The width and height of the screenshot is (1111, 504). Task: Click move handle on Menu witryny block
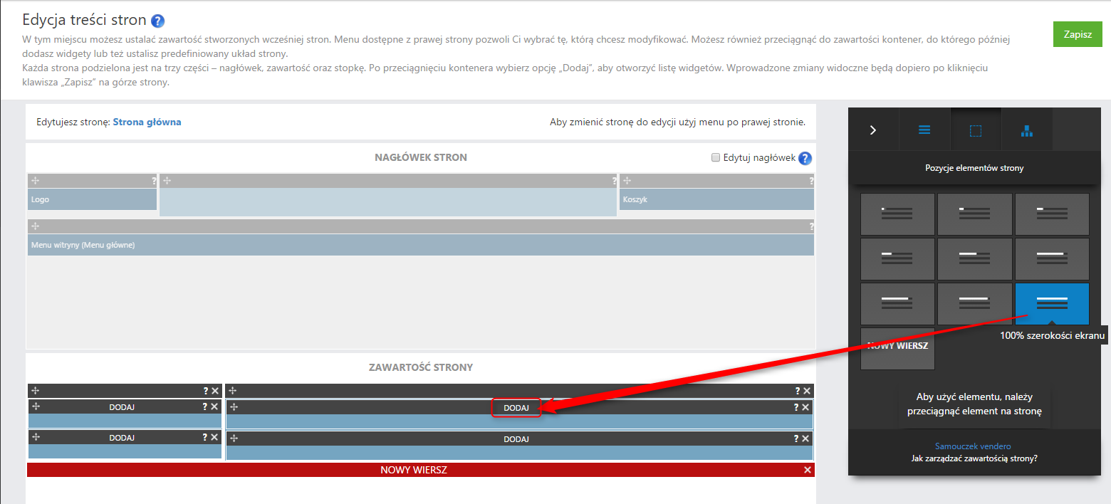(x=36, y=226)
